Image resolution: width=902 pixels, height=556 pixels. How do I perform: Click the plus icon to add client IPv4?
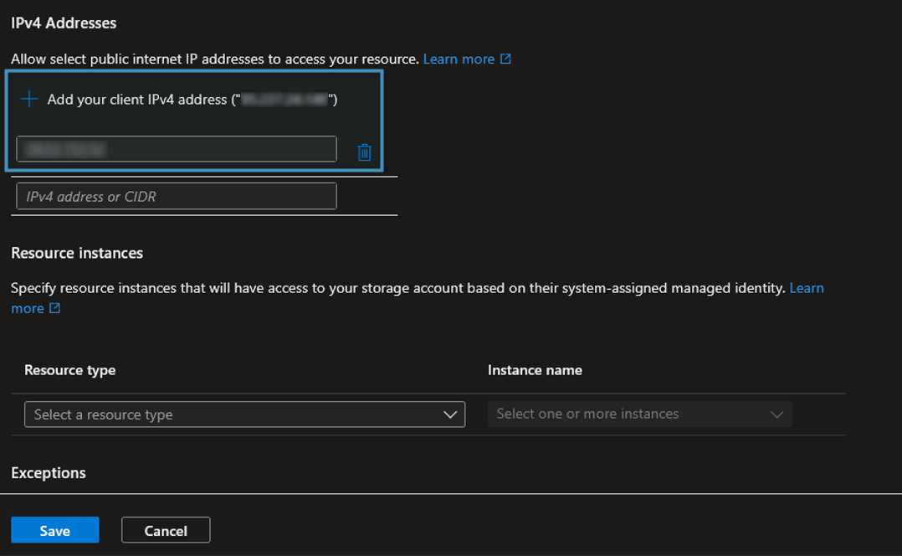(28, 99)
